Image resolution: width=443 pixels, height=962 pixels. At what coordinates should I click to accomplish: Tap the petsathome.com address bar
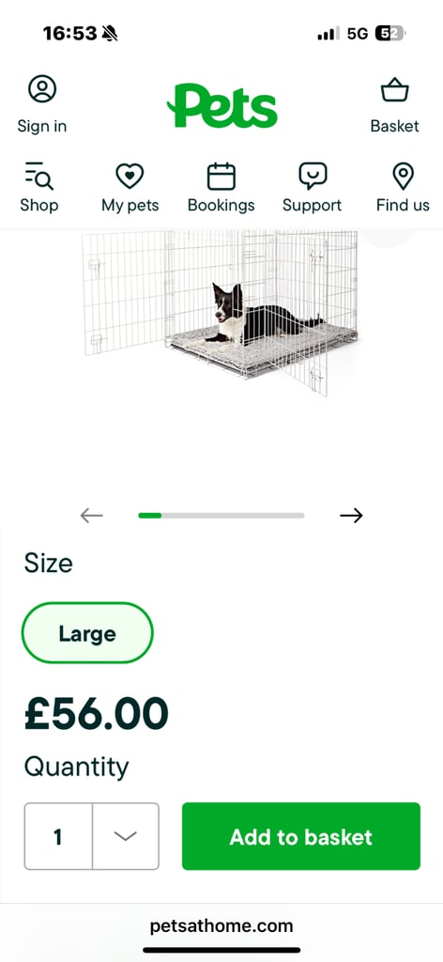click(x=221, y=925)
